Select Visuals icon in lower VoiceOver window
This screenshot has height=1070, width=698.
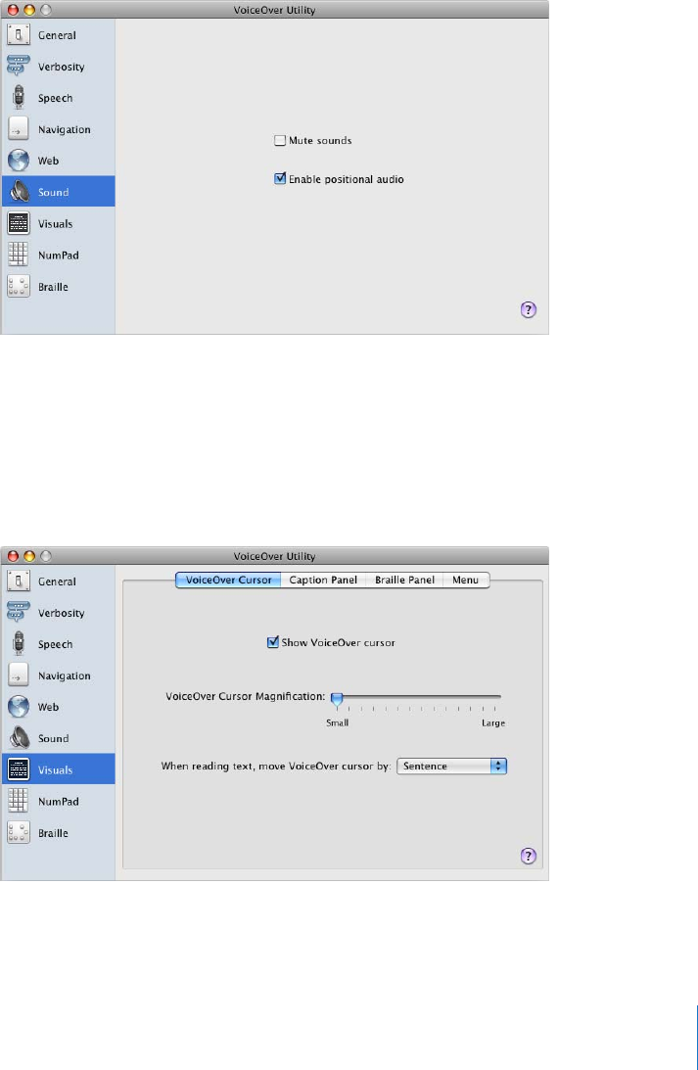click(19, 769)
